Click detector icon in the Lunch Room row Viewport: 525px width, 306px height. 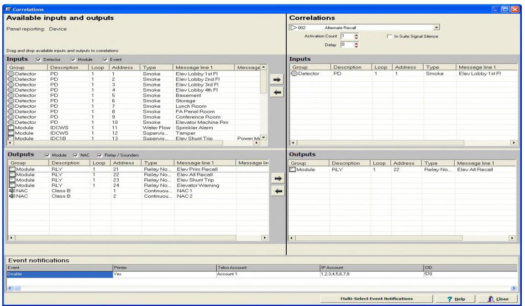click(x=11, y=106)
